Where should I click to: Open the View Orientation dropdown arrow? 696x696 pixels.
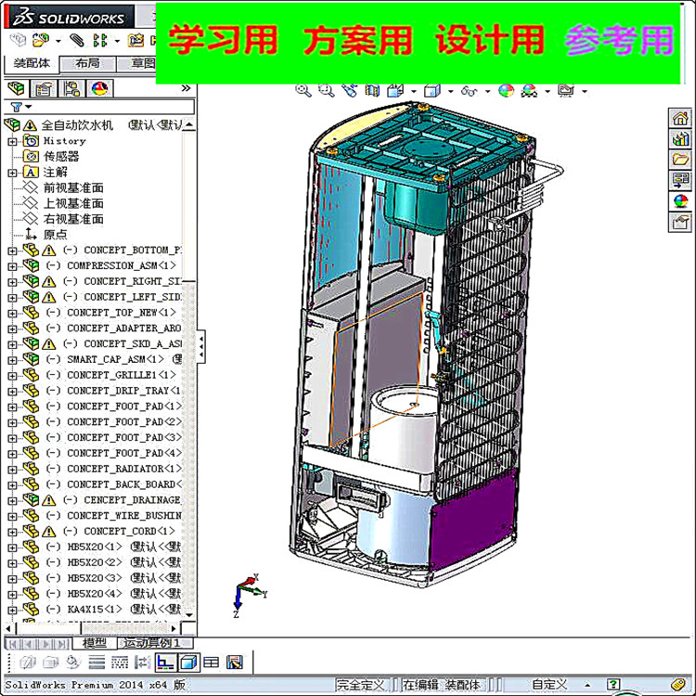coord(414,92)
